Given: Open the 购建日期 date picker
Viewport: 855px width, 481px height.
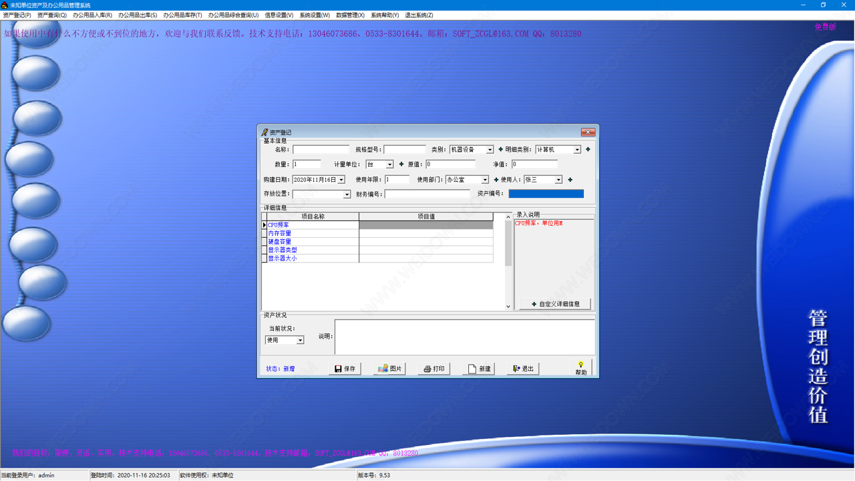Looking at the screenshot, I should [341, 180].
